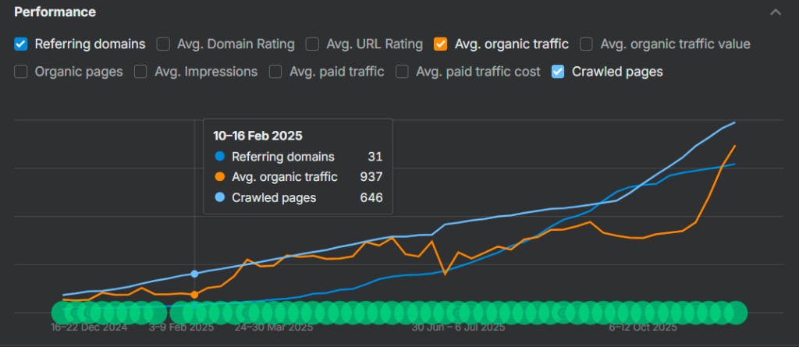The width and height of the screenshot is (799, 347).
Task: Enable the Avg. URL Rating checkbox
Action: (312, 44)
